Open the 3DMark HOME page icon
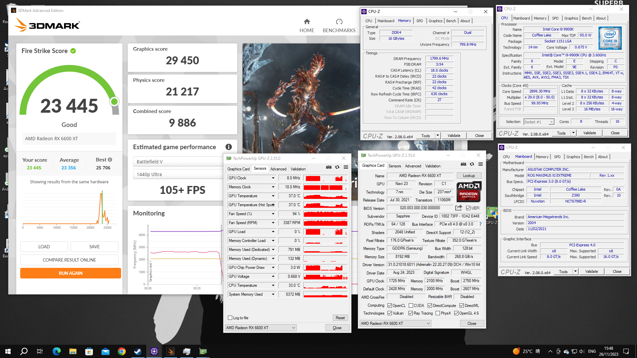This screenshot has width=637, height=358. click(307, 22)
